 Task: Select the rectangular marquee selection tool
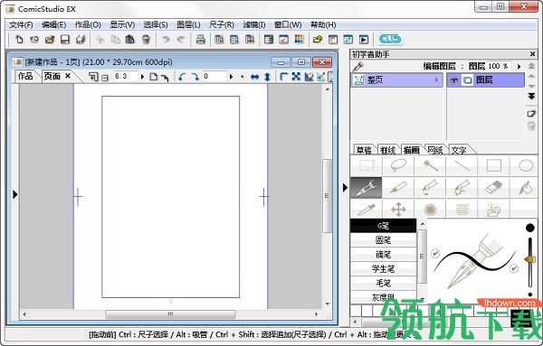pyautogui.click(x=367, y=165)
